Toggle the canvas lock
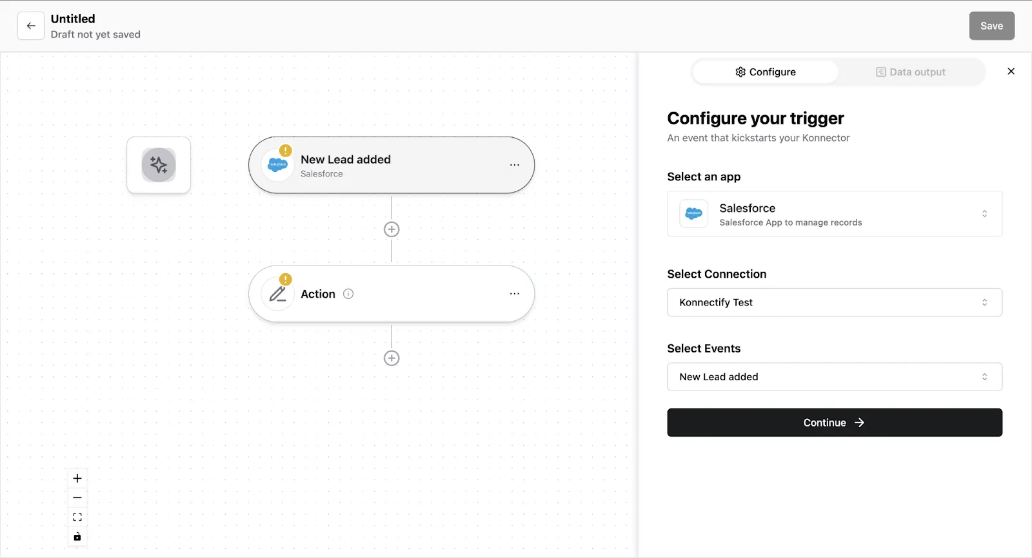The image size is (1032, 558). [x=77, y=537]
